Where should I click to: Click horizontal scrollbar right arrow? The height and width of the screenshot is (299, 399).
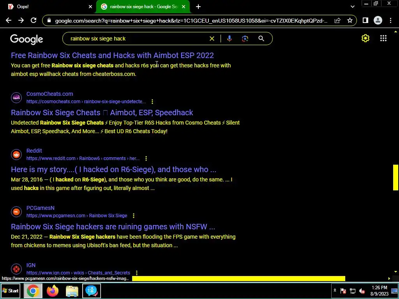389,279
